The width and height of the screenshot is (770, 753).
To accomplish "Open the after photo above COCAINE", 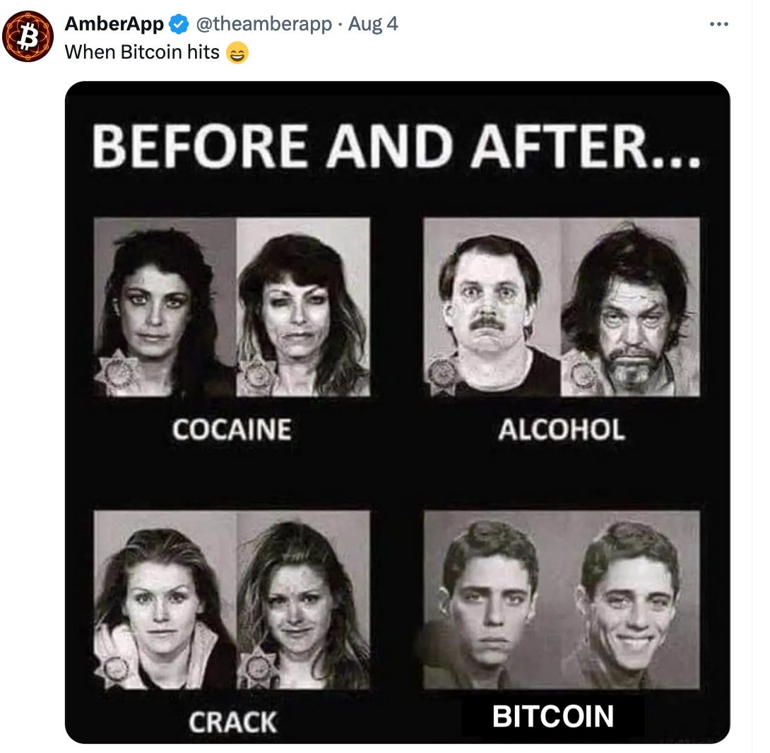I will coord(303,307).
